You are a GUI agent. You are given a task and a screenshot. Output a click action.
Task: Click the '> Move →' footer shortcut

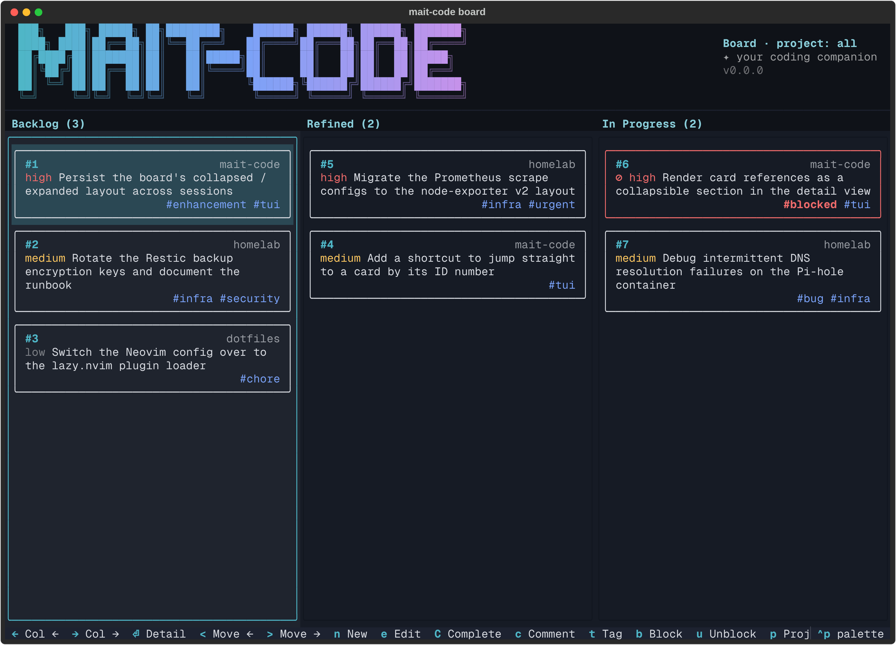(293, 633)
